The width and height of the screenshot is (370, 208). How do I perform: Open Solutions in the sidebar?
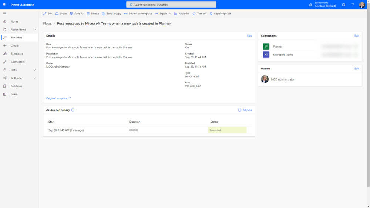pos(16,86)
